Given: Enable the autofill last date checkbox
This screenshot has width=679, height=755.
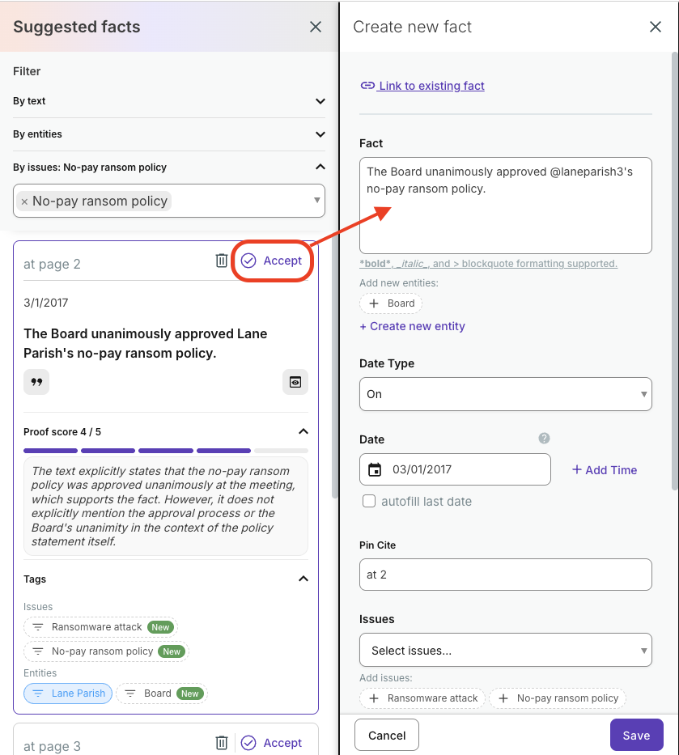Looking at the screenshot, I should 369,501.
